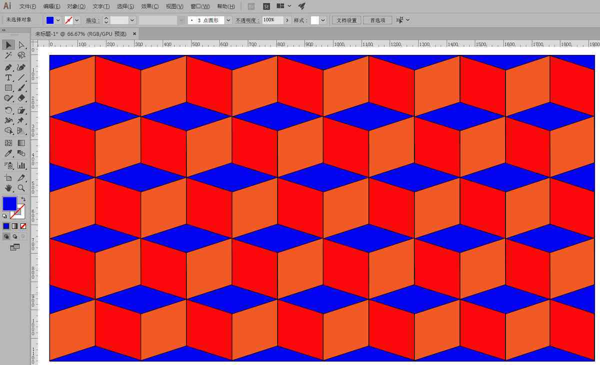Open Adobe Stock via St icon
The width and height of the screenshot is (600, 365).
[x=266, y=6]
